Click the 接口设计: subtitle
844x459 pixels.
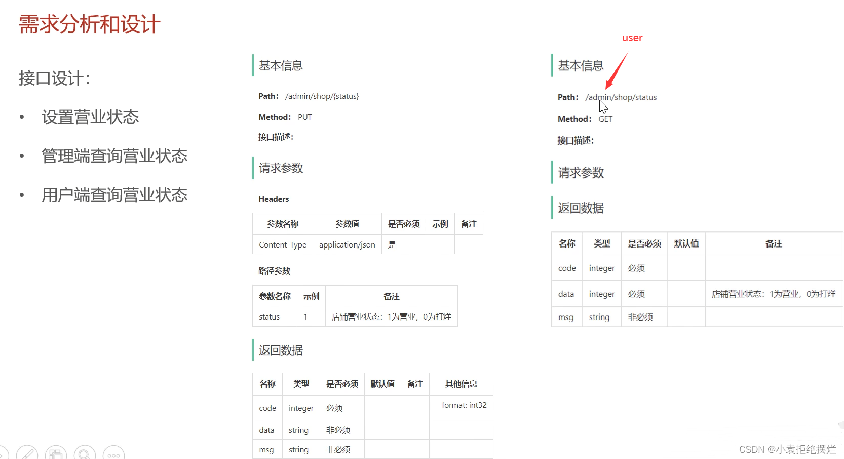point(55,78)
